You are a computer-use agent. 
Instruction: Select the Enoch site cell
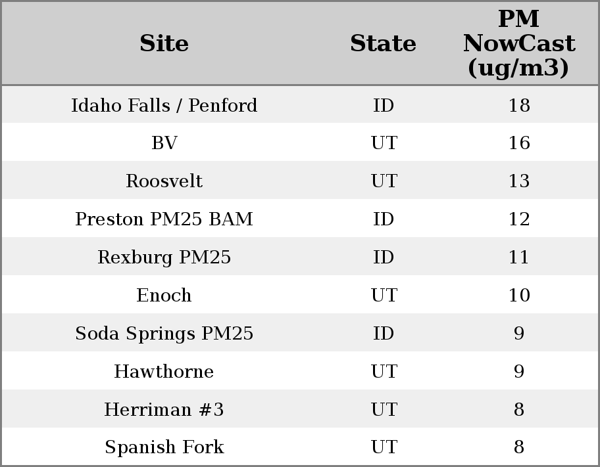coord(164,296)
